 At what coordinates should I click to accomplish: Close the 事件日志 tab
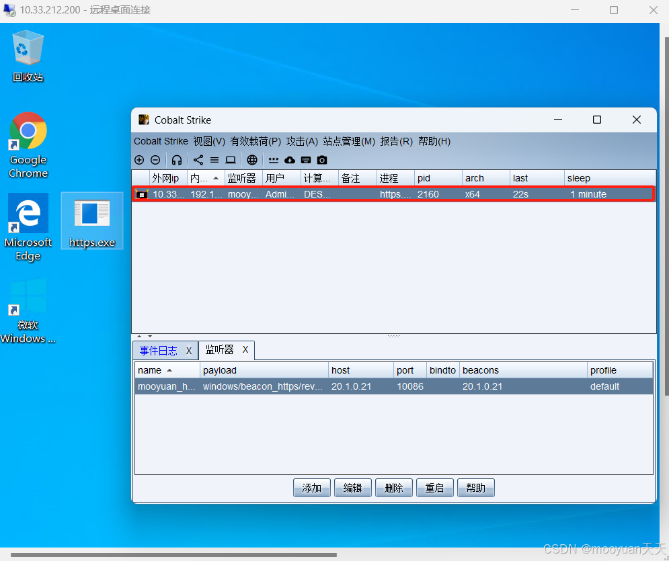click(x=188, y=351)
